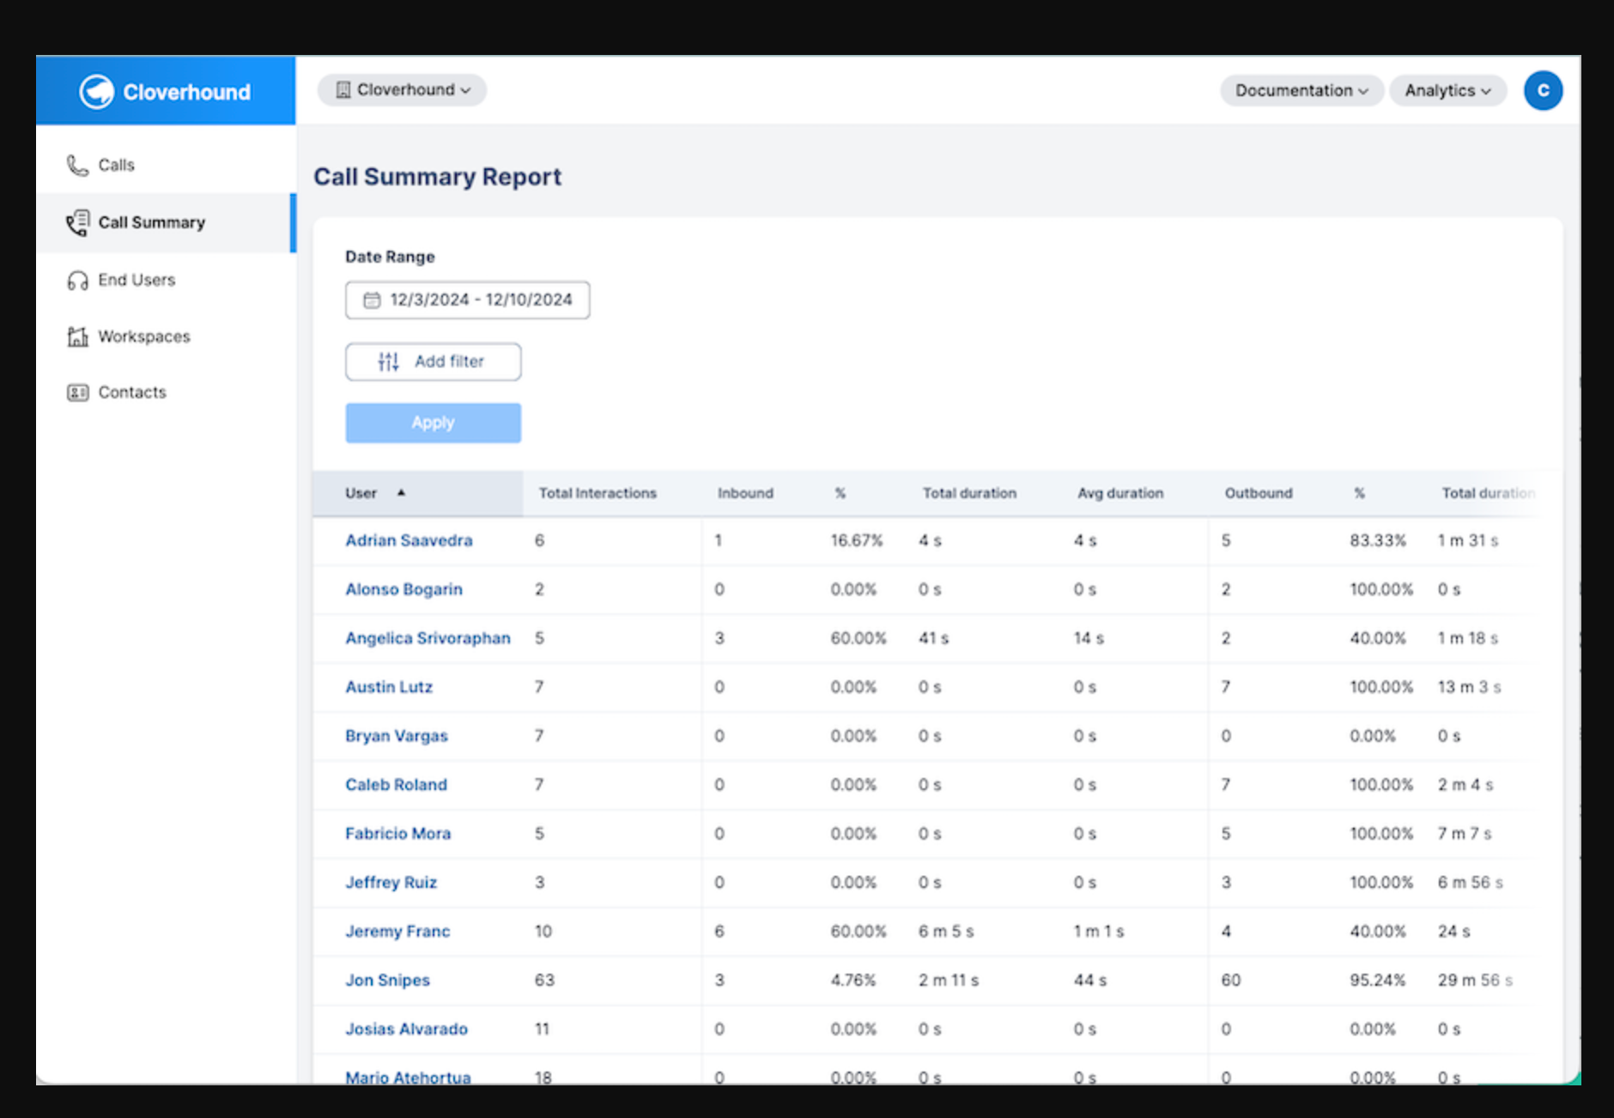Open the Jon Snipes link

click(387, 981)
